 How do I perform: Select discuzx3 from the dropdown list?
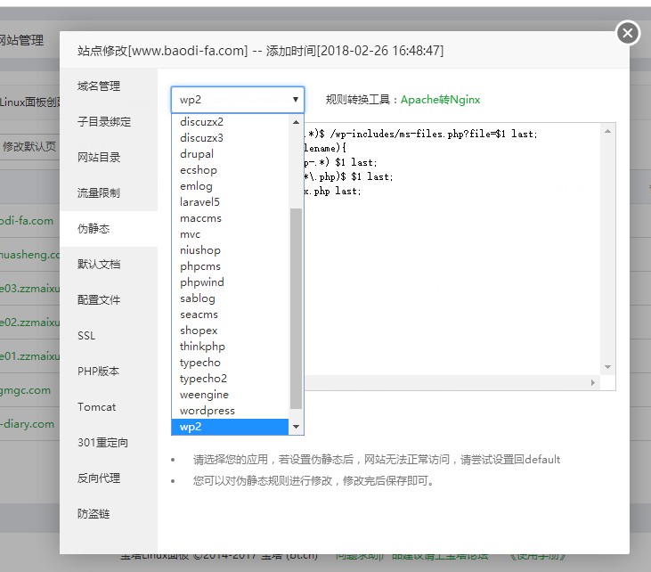pos(201,138)
